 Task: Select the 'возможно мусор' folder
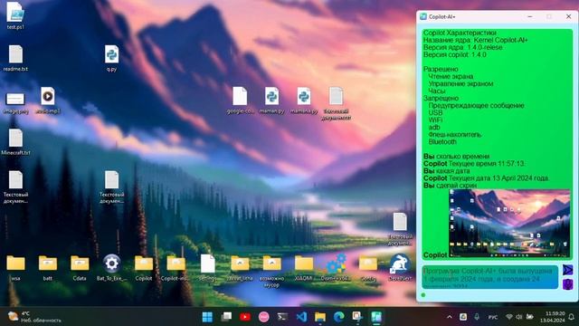click(x=271, y=271)
